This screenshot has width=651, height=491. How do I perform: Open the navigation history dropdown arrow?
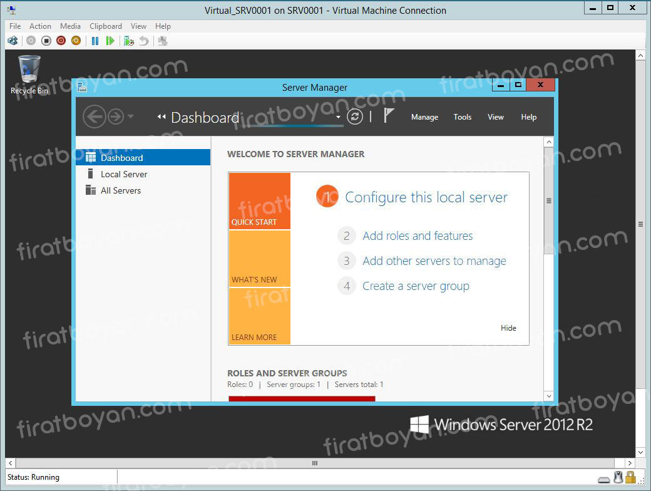point(131,116)
